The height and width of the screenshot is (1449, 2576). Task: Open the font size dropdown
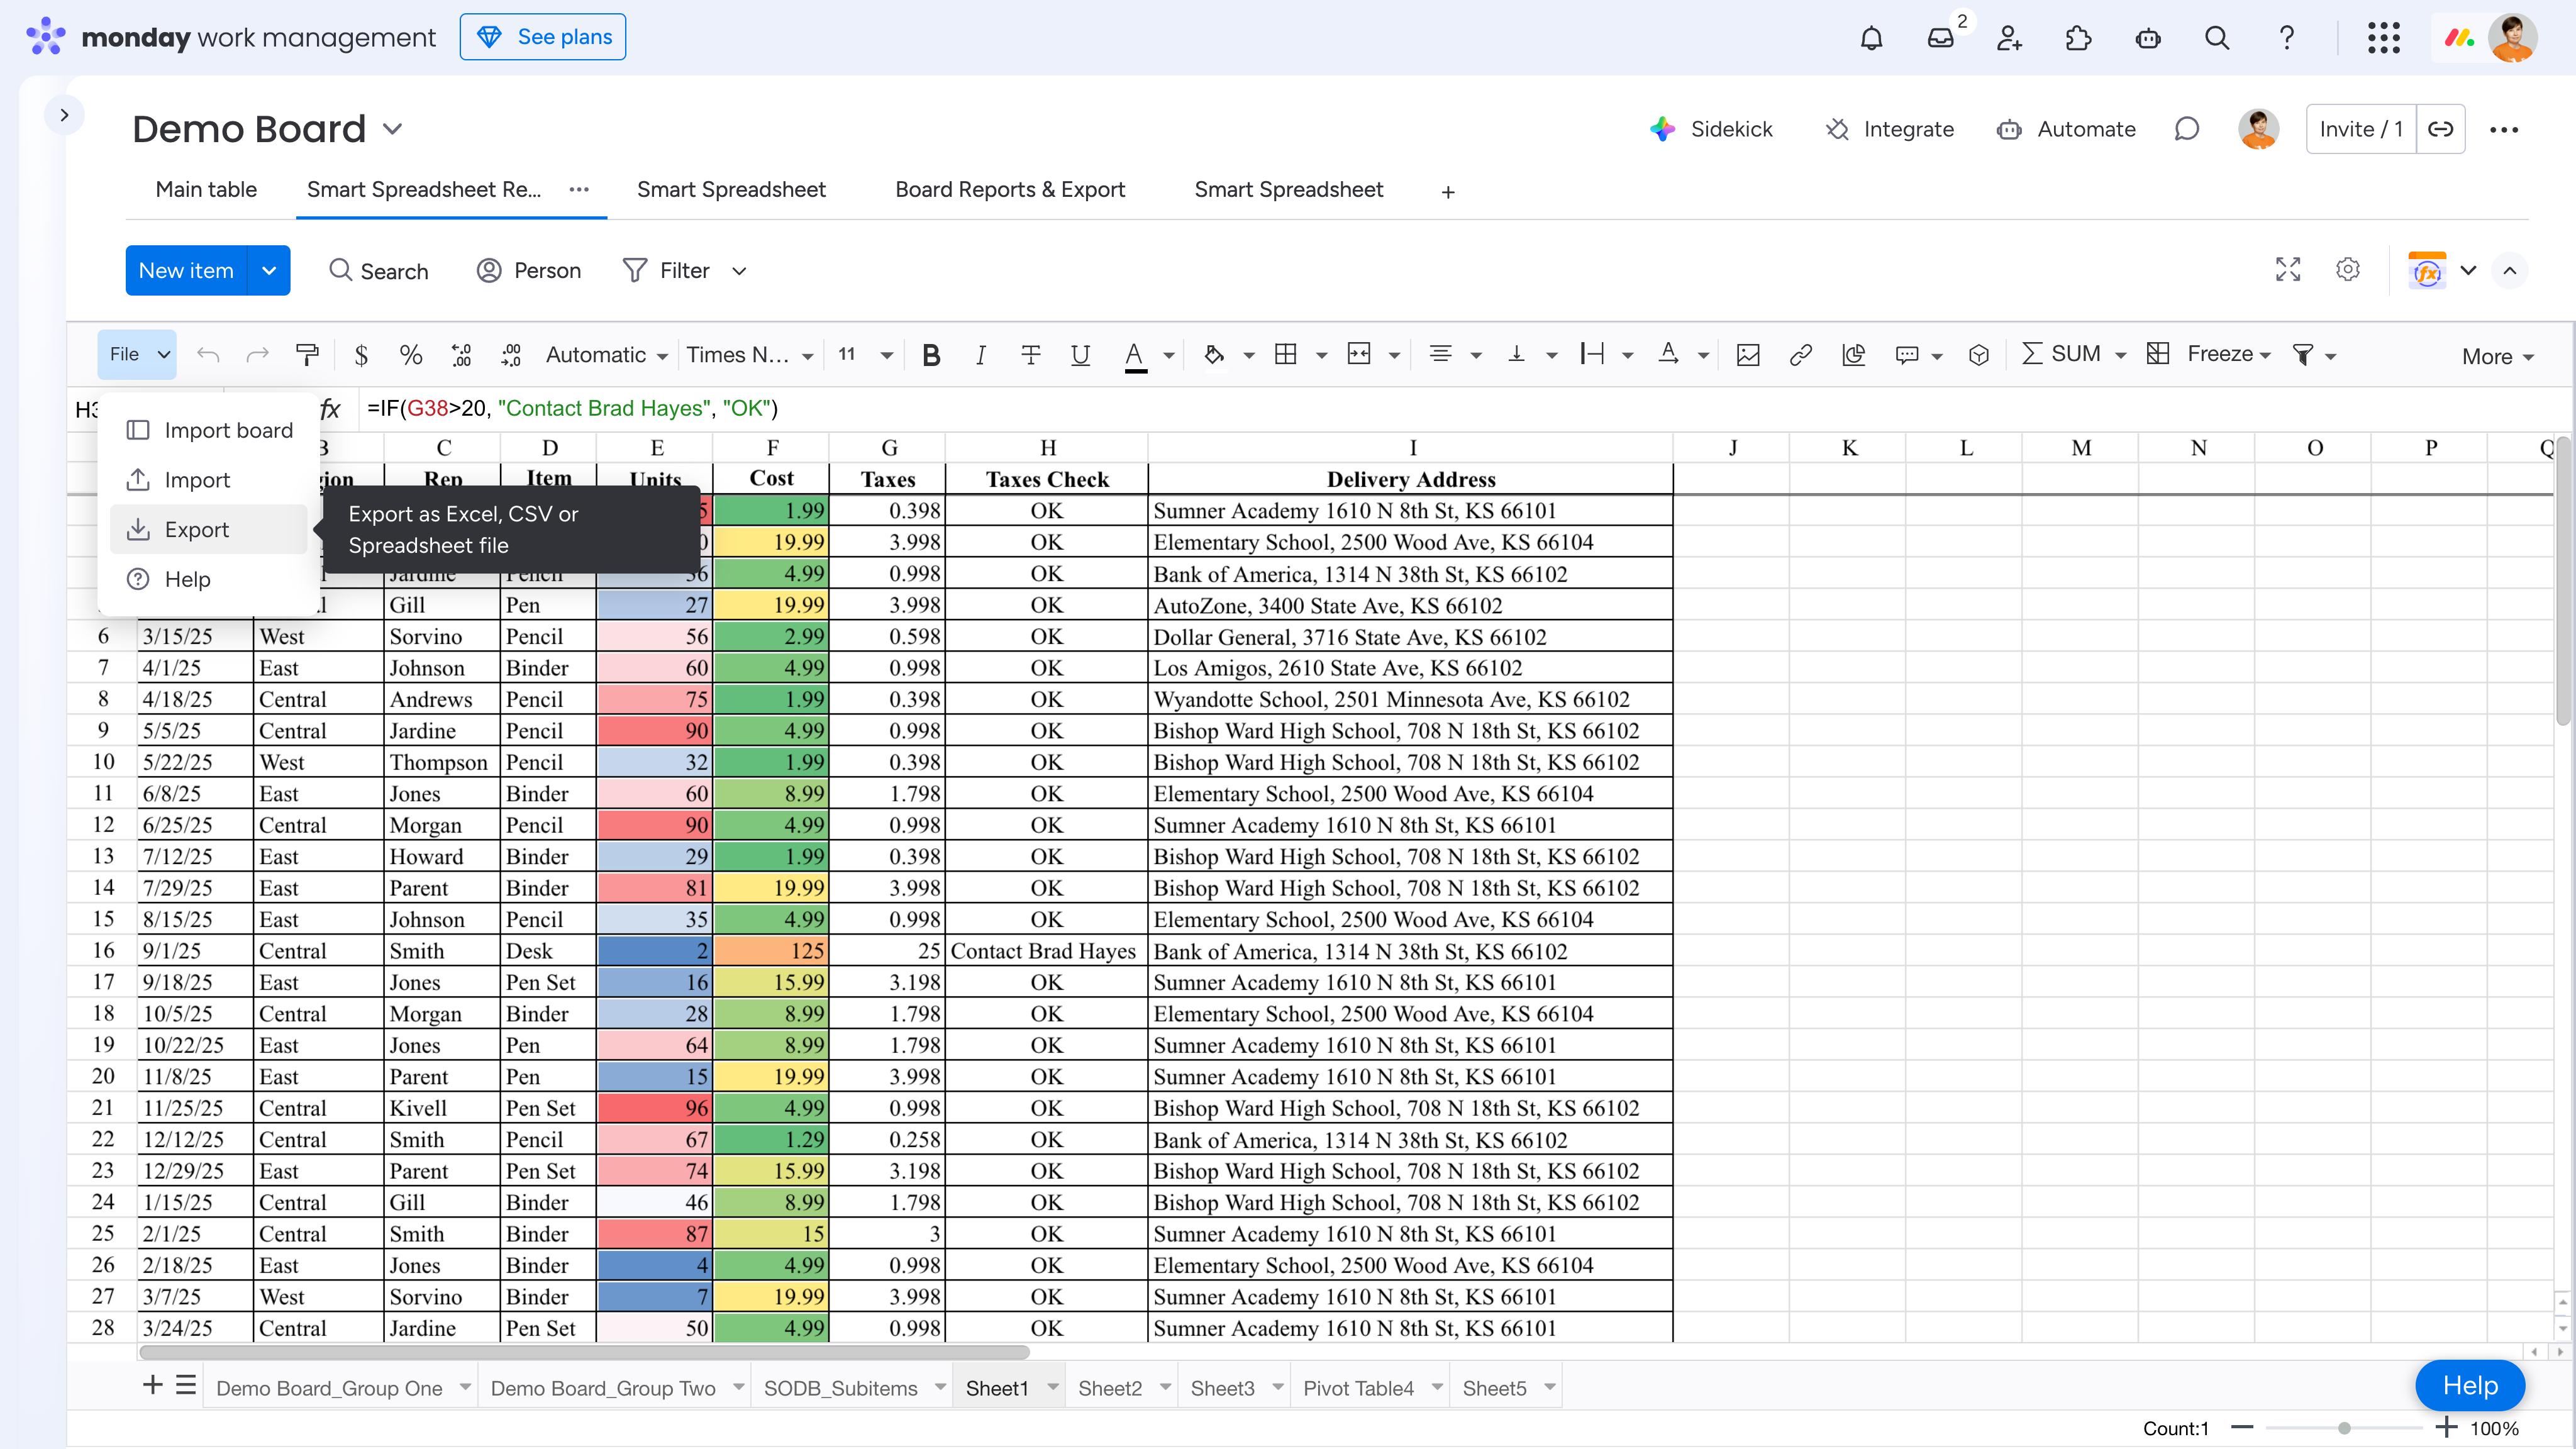tap(886, 355)
